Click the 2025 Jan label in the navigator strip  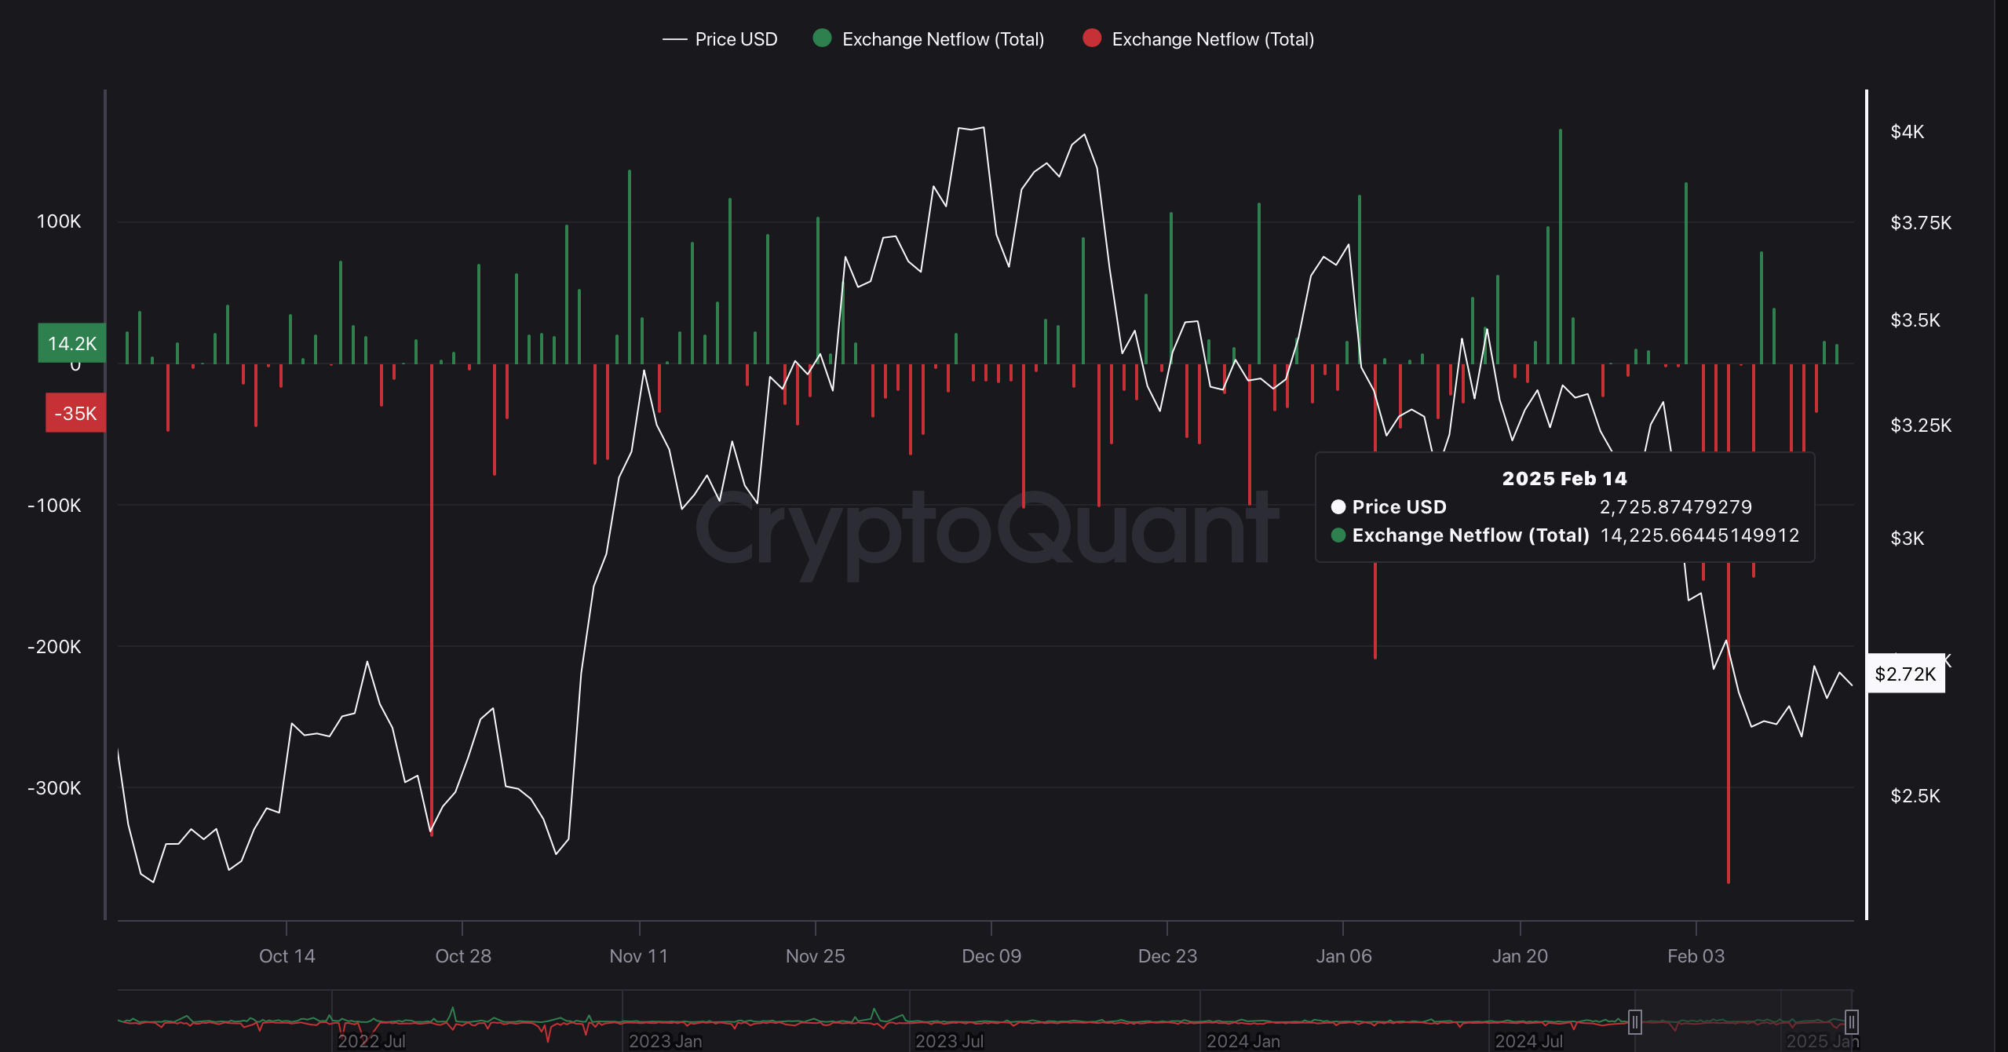(x=1823, y=1042)
